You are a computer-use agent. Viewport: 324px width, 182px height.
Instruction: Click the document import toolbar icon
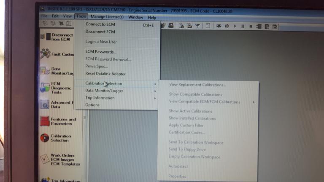(x=189, y=26)
